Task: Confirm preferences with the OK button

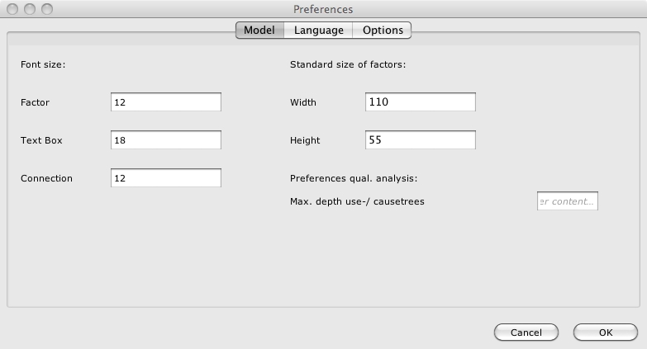Action: click(605, 332)
